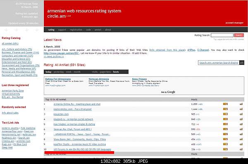The image size is (248, 164).
Task: Open bar chart icon in HamovHotov.com row
Action: pyautogui.click(x=241, y=109)
